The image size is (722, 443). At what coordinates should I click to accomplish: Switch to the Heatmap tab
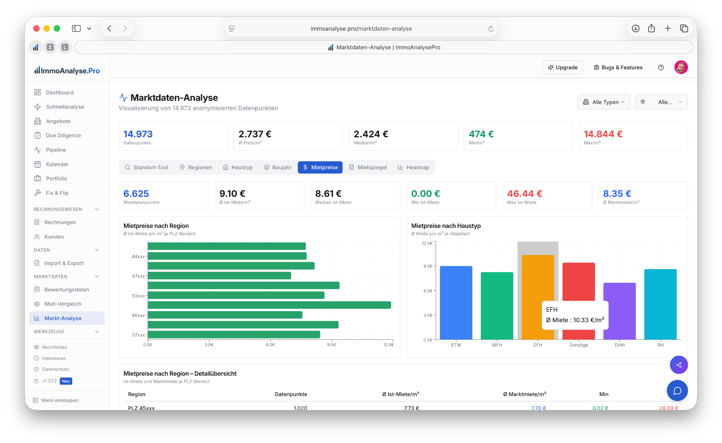tap(414, 167)
